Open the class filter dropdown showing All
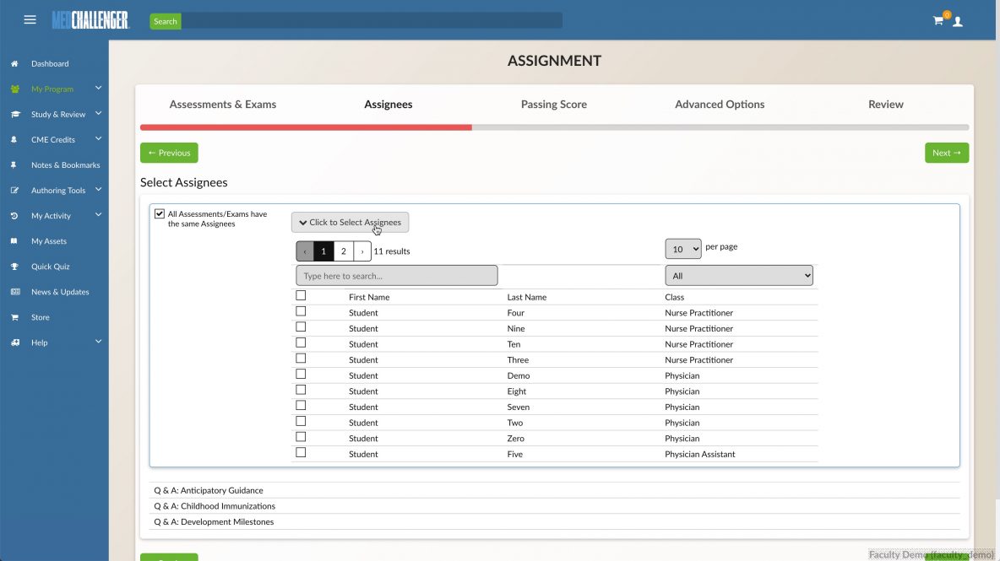Viewport: 1000px width, 561px height. click(x=739, y=276)
